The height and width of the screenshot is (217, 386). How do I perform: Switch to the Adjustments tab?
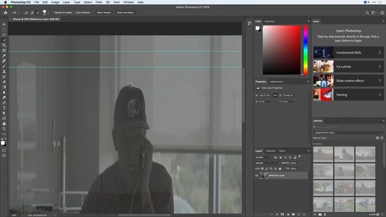coord(276,82)
